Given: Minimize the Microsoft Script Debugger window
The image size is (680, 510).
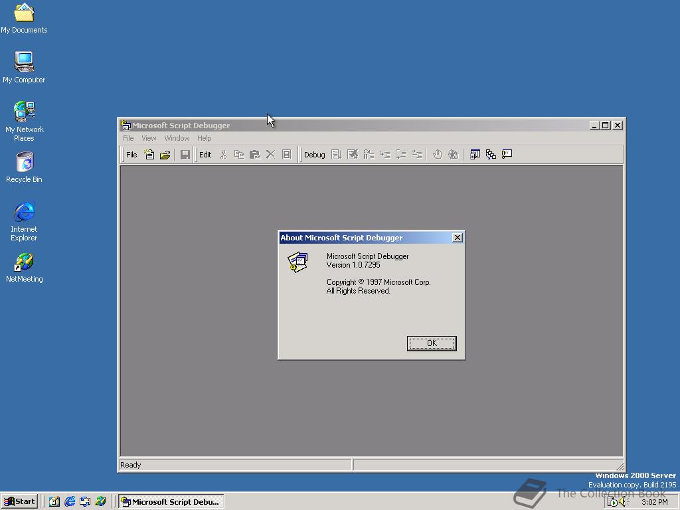Looking at the screenshot, I should coord(594,126).
